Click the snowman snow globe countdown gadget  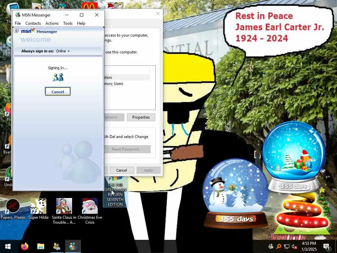click(x=236, y=194)
